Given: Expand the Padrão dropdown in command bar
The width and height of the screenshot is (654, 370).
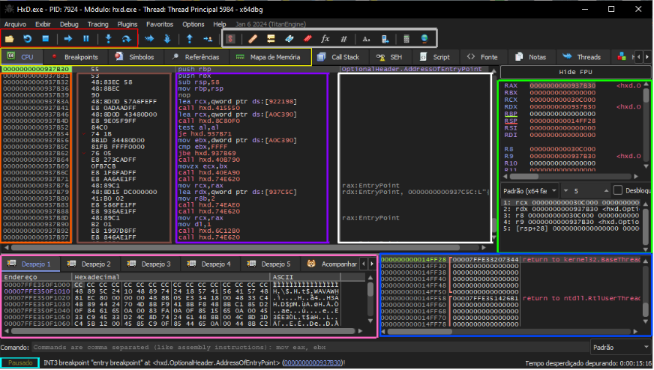Looking at the screenshot, I should click(x=619, y=348).
